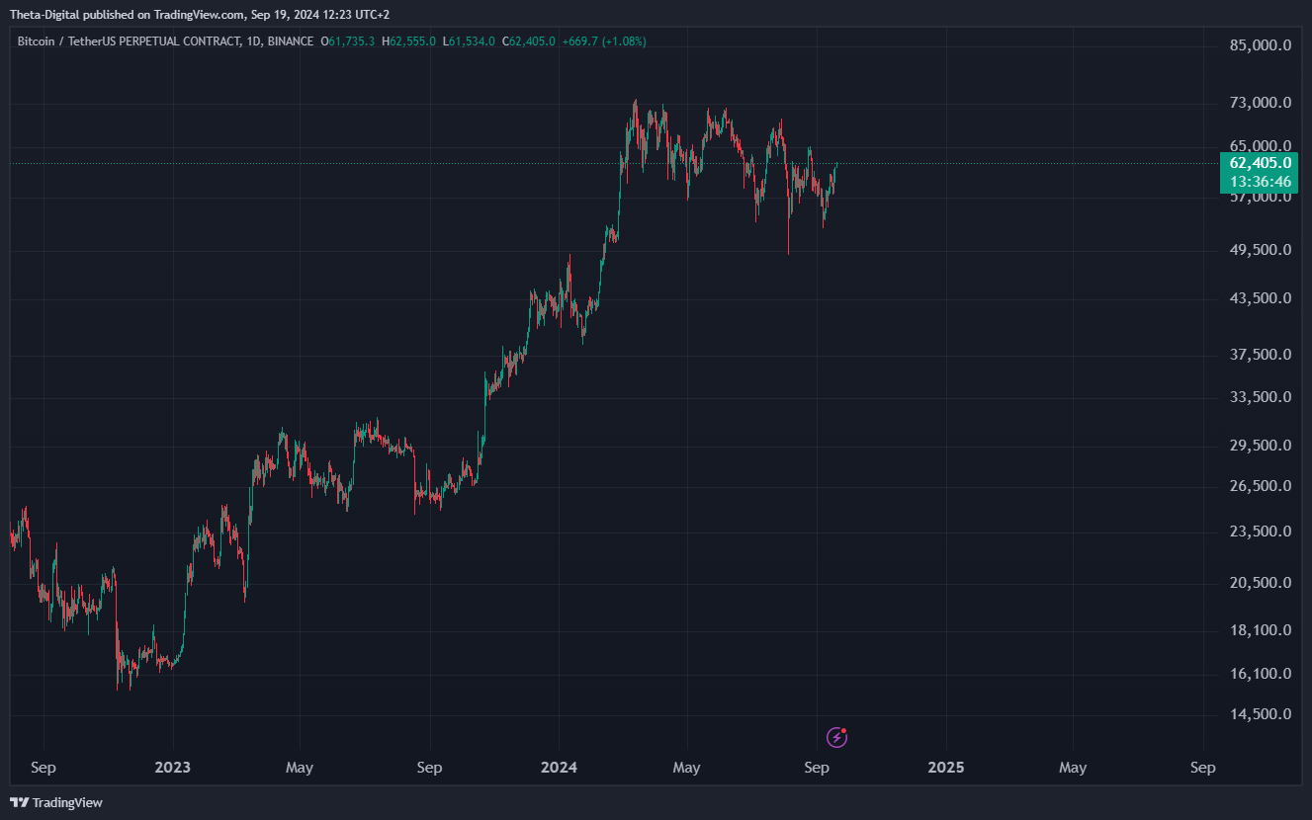
Task: Click the close value C62,405.0
Action: (528, 41)
